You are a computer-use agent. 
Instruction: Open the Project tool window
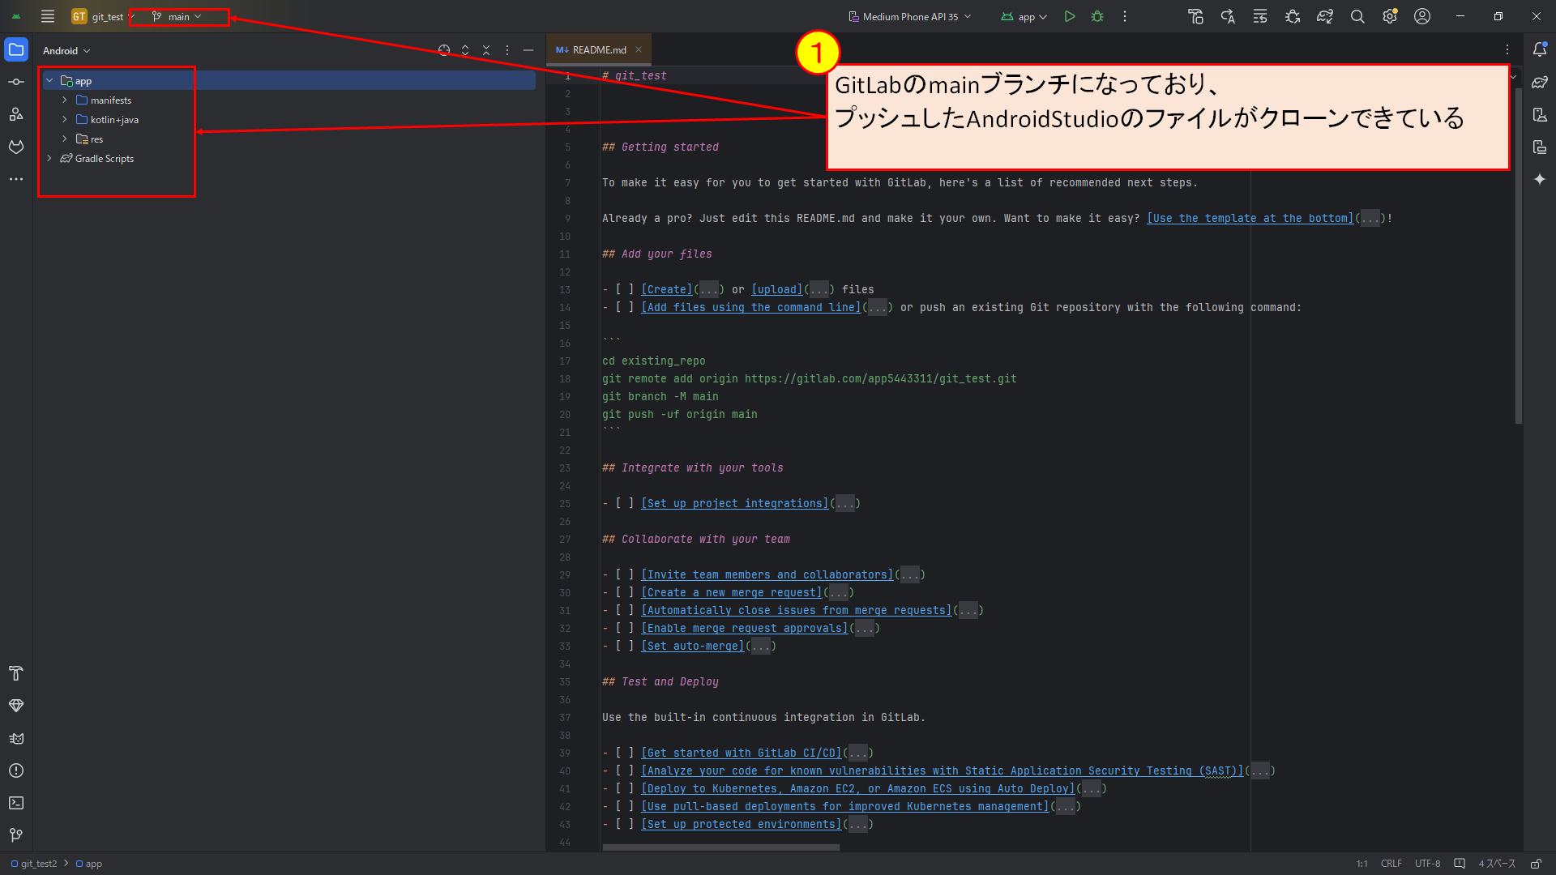[x=16, y=49]
